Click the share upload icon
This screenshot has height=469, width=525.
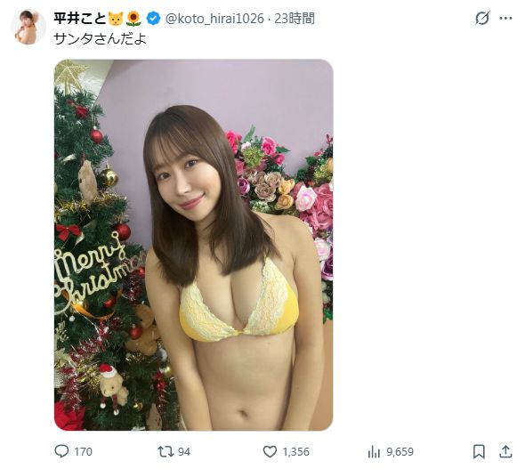click(505, 451)
